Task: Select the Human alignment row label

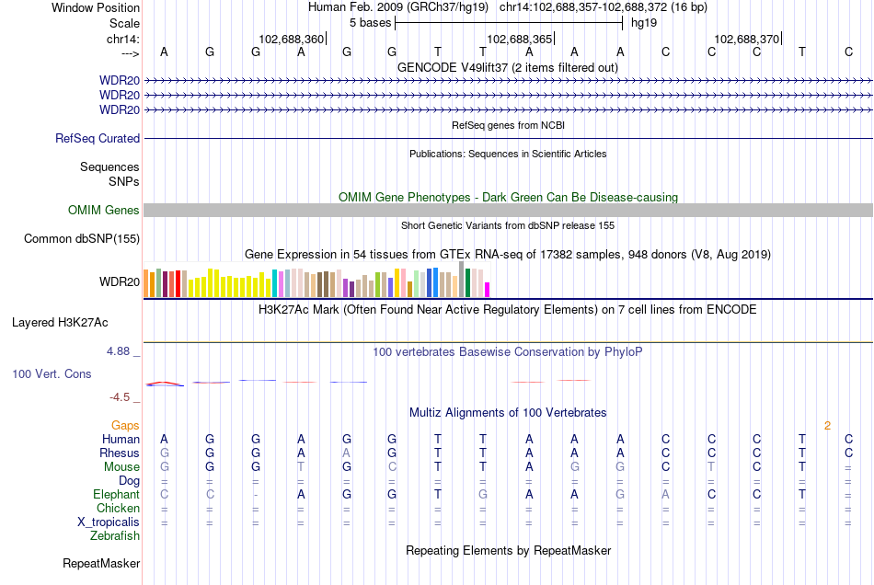Action: coord(121,439)
